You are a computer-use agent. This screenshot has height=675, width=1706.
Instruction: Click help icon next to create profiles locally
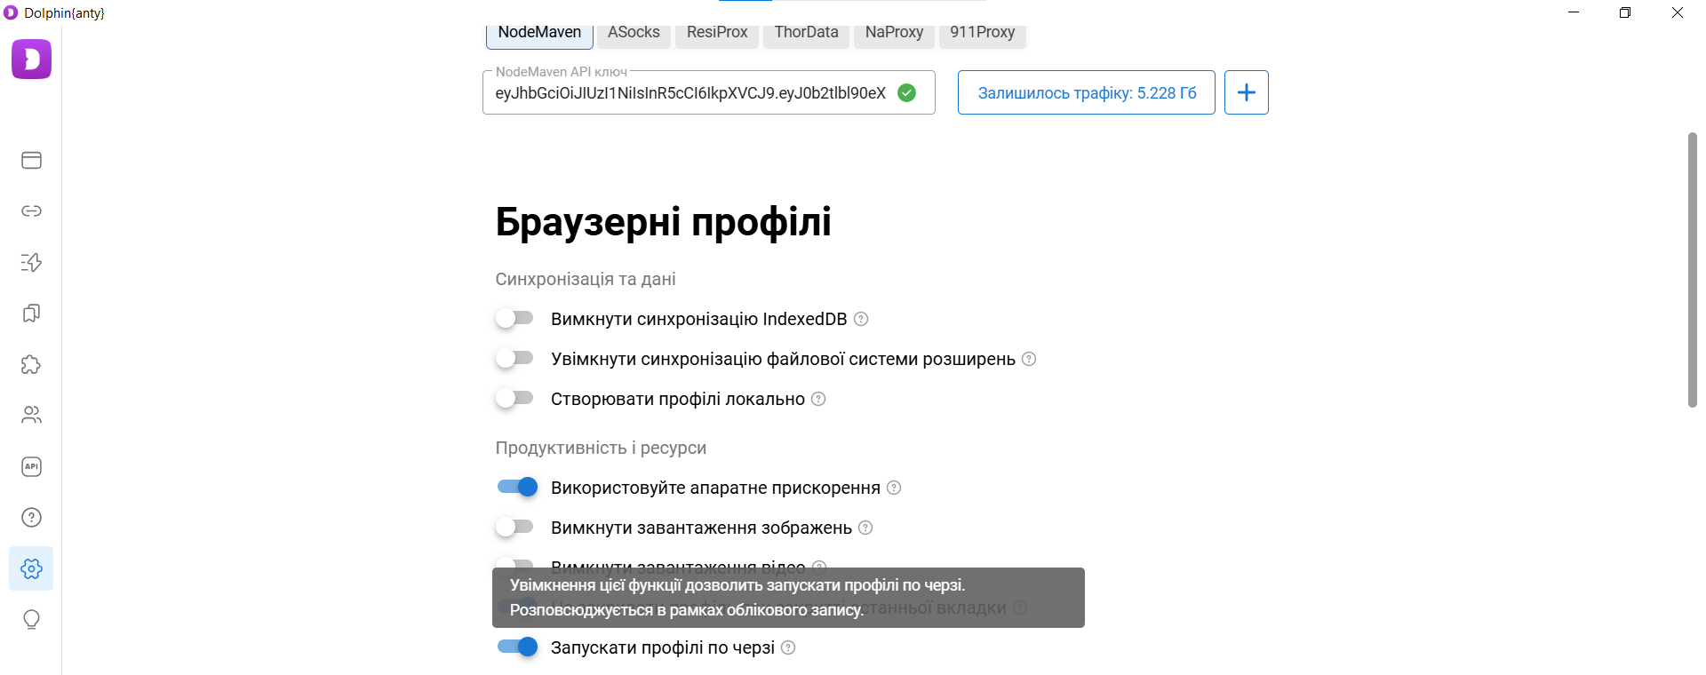coord(818,399)
